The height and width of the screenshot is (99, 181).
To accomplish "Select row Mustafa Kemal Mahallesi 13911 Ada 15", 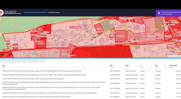I will point(90,79).
